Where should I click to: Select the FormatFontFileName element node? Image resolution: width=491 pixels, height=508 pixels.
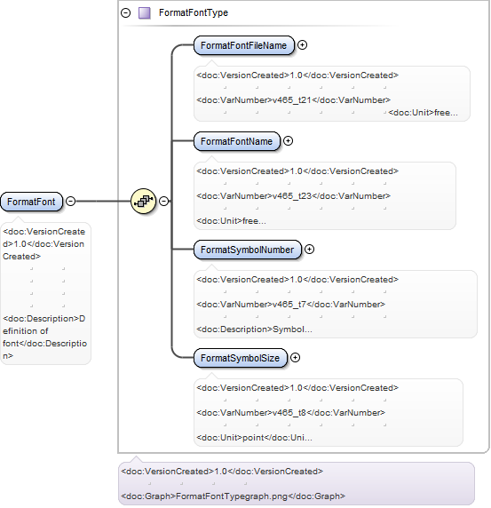click(244, 45)
